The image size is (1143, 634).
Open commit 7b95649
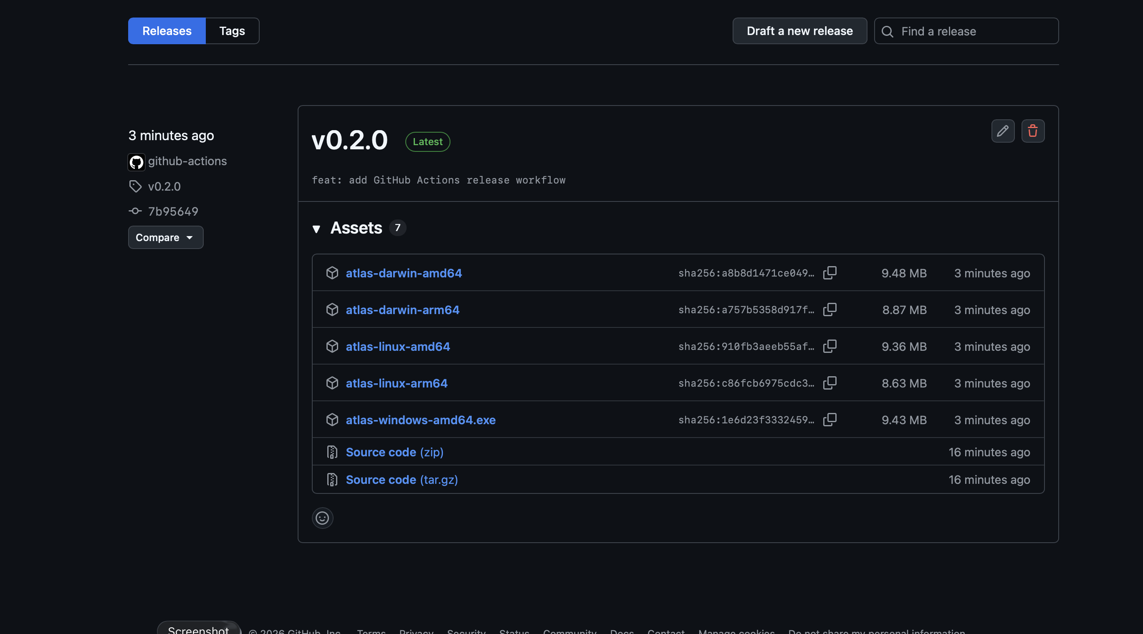coord(173,211)
